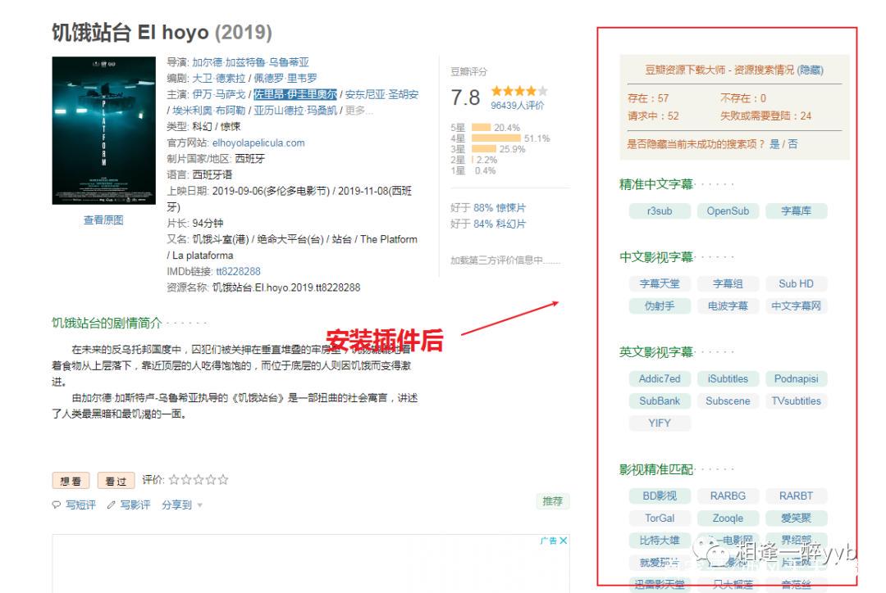Image resolution: width=886 pixels, height=593 pixels.
Task: Click 存在：57 search status
Action: click(648, 98)
